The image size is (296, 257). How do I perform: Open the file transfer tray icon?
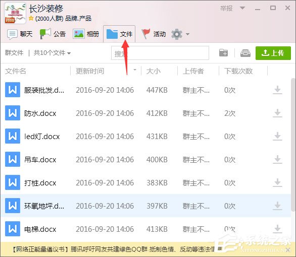coord(245,53)
